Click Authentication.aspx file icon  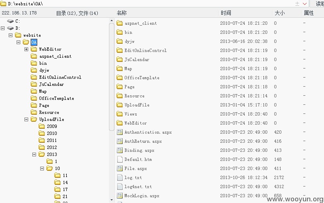coord(120,132)
